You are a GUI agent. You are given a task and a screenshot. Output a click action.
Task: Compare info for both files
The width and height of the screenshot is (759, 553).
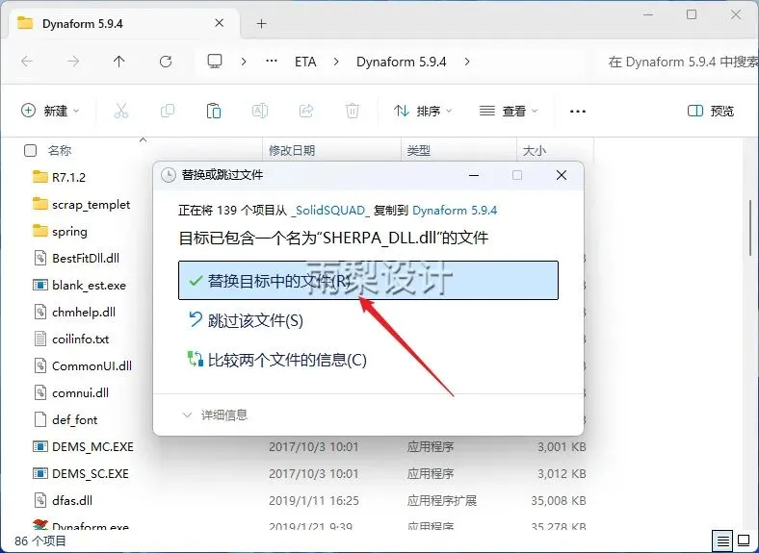coord(276,360)
